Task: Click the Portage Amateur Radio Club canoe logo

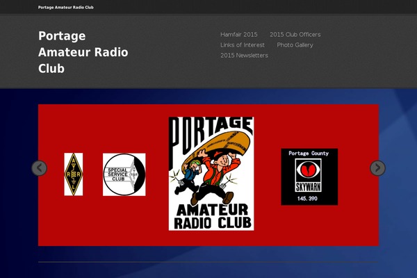Action: coord(211,174)
